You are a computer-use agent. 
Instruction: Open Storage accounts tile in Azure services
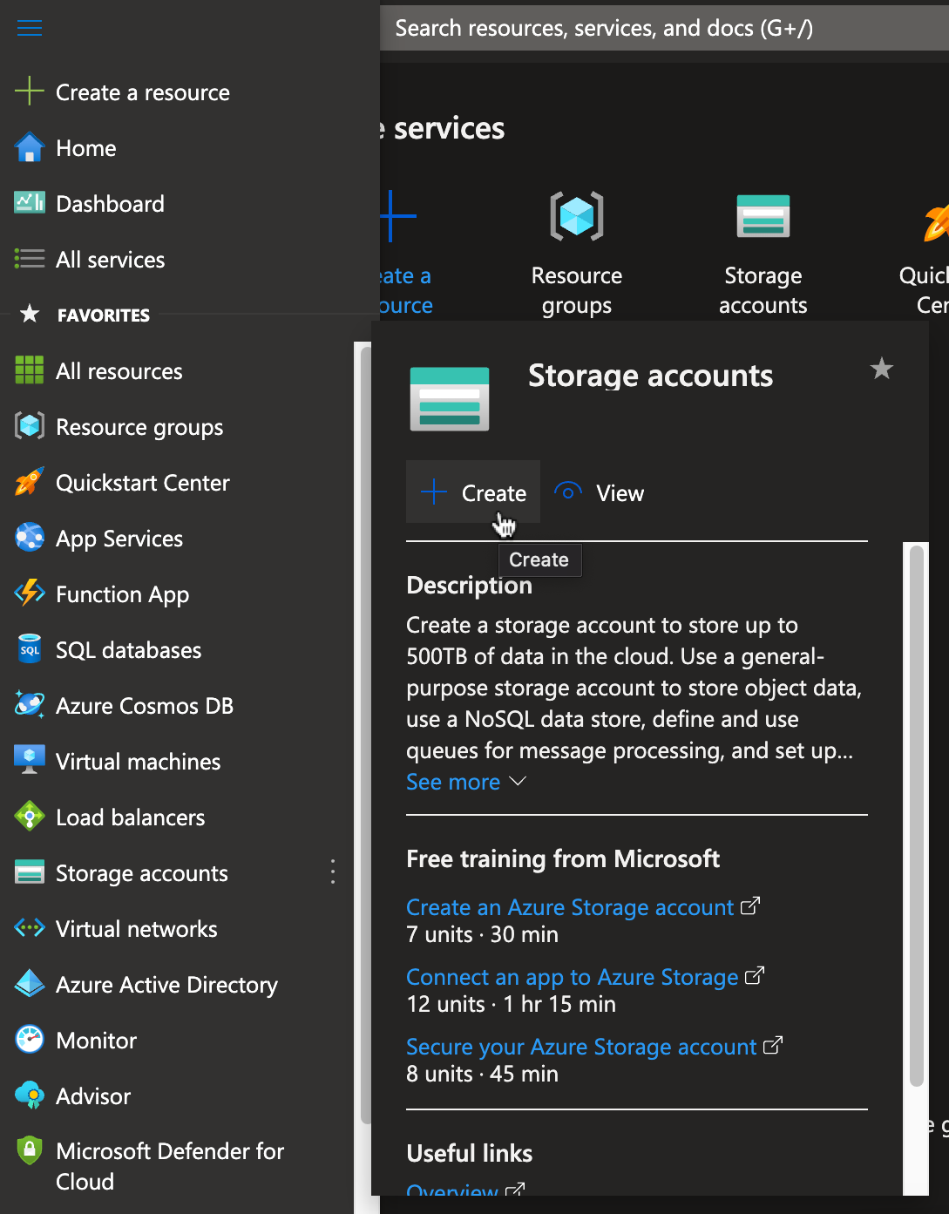(763, 253)
